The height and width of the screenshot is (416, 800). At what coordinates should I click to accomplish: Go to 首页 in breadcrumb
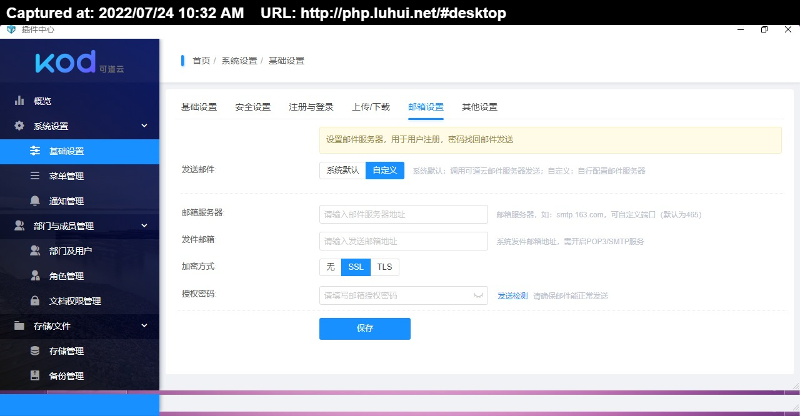tap(201, 61)
